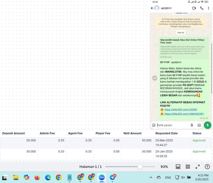Start a video call in the chat
The width and height of the screenshot is (213, 183).
194,8
